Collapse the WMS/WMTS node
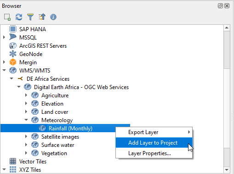Screen dimensions: 234x174 tap(4, 70)
